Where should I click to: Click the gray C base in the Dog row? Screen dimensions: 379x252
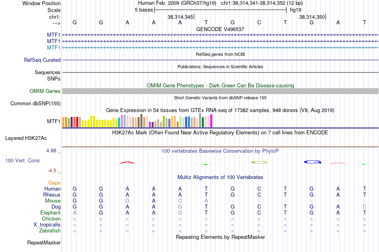(365, 207)
